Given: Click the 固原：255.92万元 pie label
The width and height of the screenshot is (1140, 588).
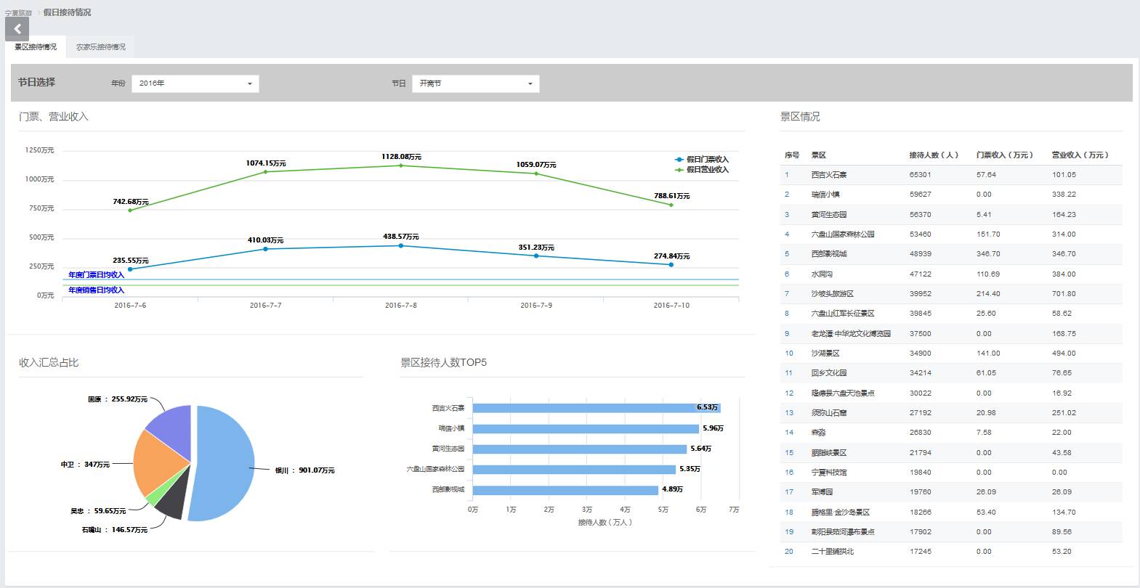Looking at the screenshot, I should [118, 399].
